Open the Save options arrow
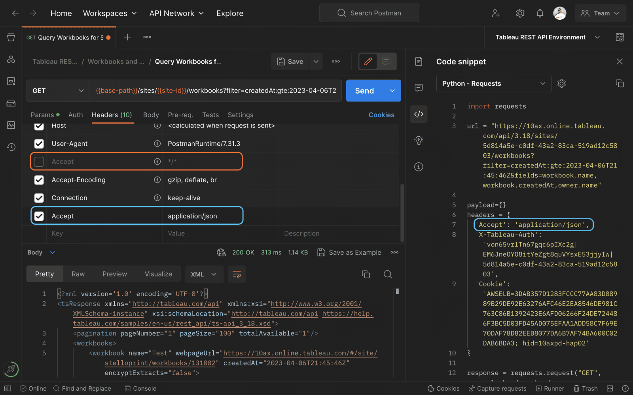The image size is (633, 395). pyautogui.click(x=316, y=61)
